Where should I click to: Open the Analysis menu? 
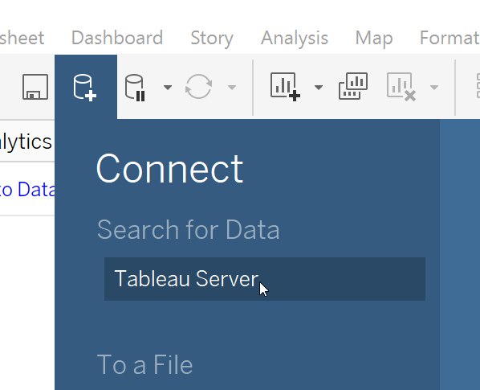tap(295, 39)
